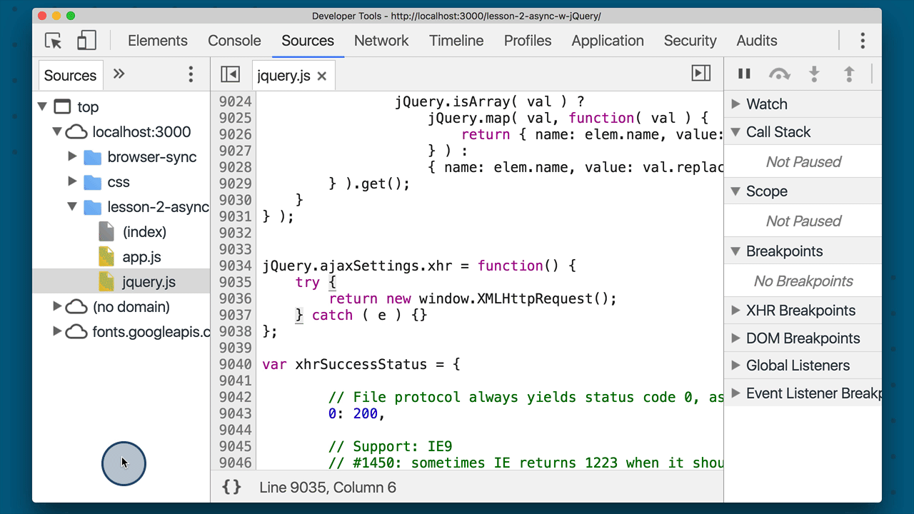
Task: Collapse the localhost:3000 tree node
Action: 57,132
